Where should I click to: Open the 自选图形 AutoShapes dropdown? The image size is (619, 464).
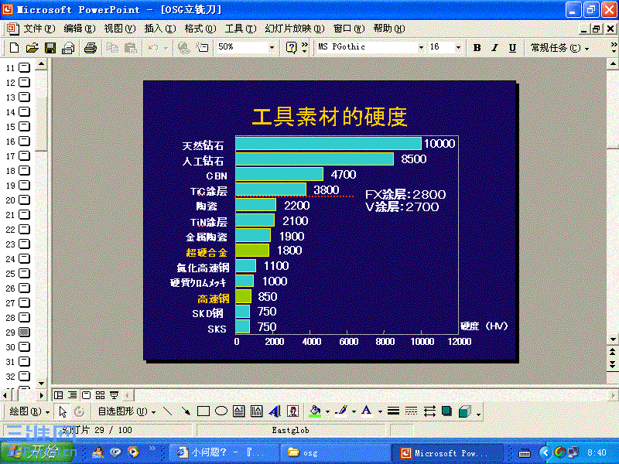click(x=126, y=411)
